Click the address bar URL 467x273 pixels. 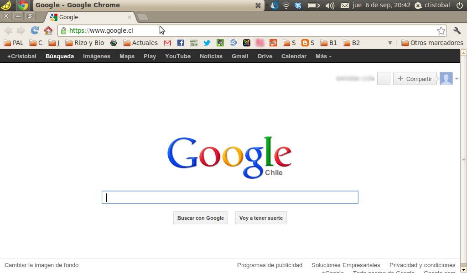pos(101,30)
